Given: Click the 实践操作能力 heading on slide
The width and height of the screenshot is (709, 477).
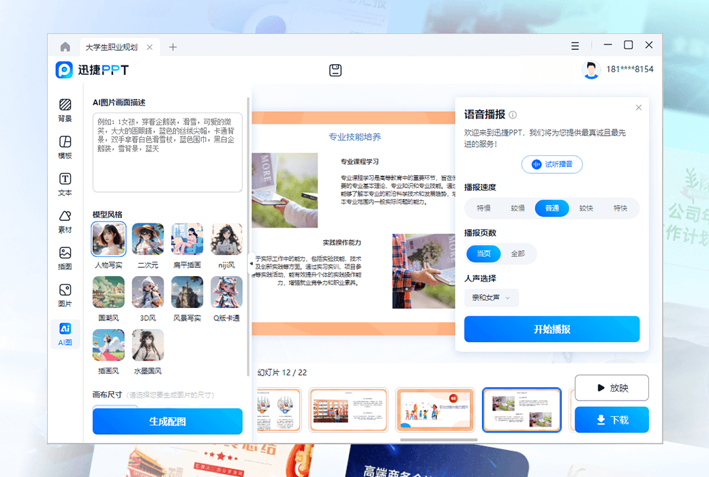Looking at the screenshot, I should pyautogui.click(x=342, y=243).
